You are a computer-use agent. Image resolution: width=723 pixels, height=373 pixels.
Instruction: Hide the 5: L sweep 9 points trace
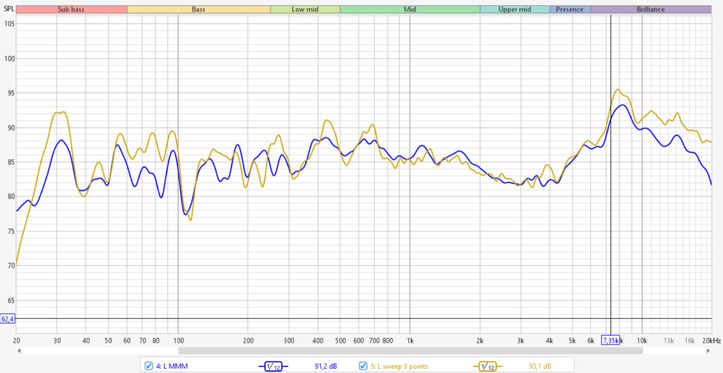(x=364, y=366)
